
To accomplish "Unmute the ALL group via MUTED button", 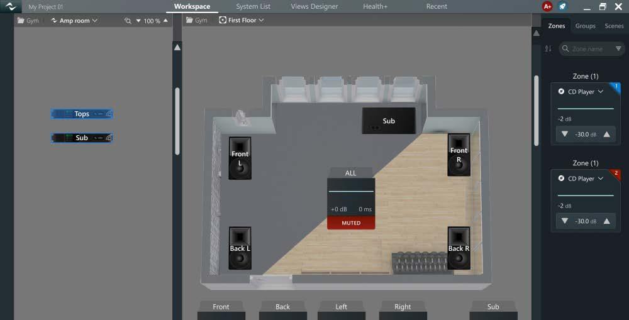I will pos(351,223).
